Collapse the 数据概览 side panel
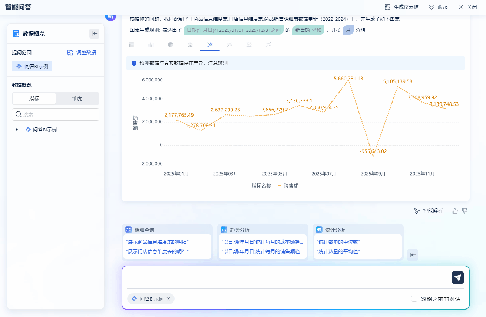The image size is (486, 317). [x=94, y=34]
